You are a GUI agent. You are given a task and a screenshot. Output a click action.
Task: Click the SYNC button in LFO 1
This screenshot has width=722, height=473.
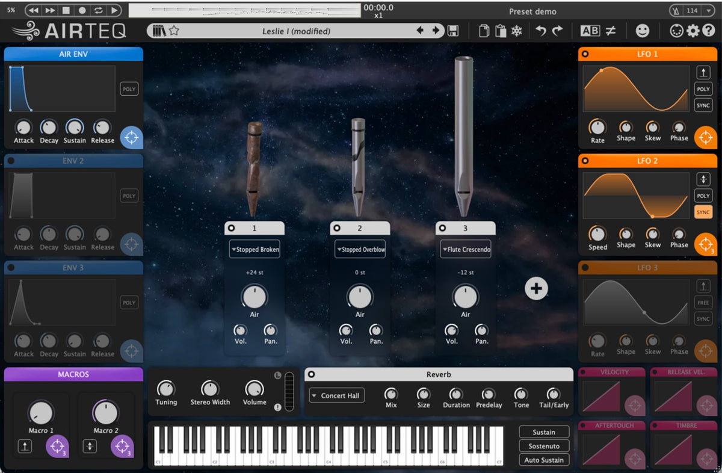[x=703, y=105]
